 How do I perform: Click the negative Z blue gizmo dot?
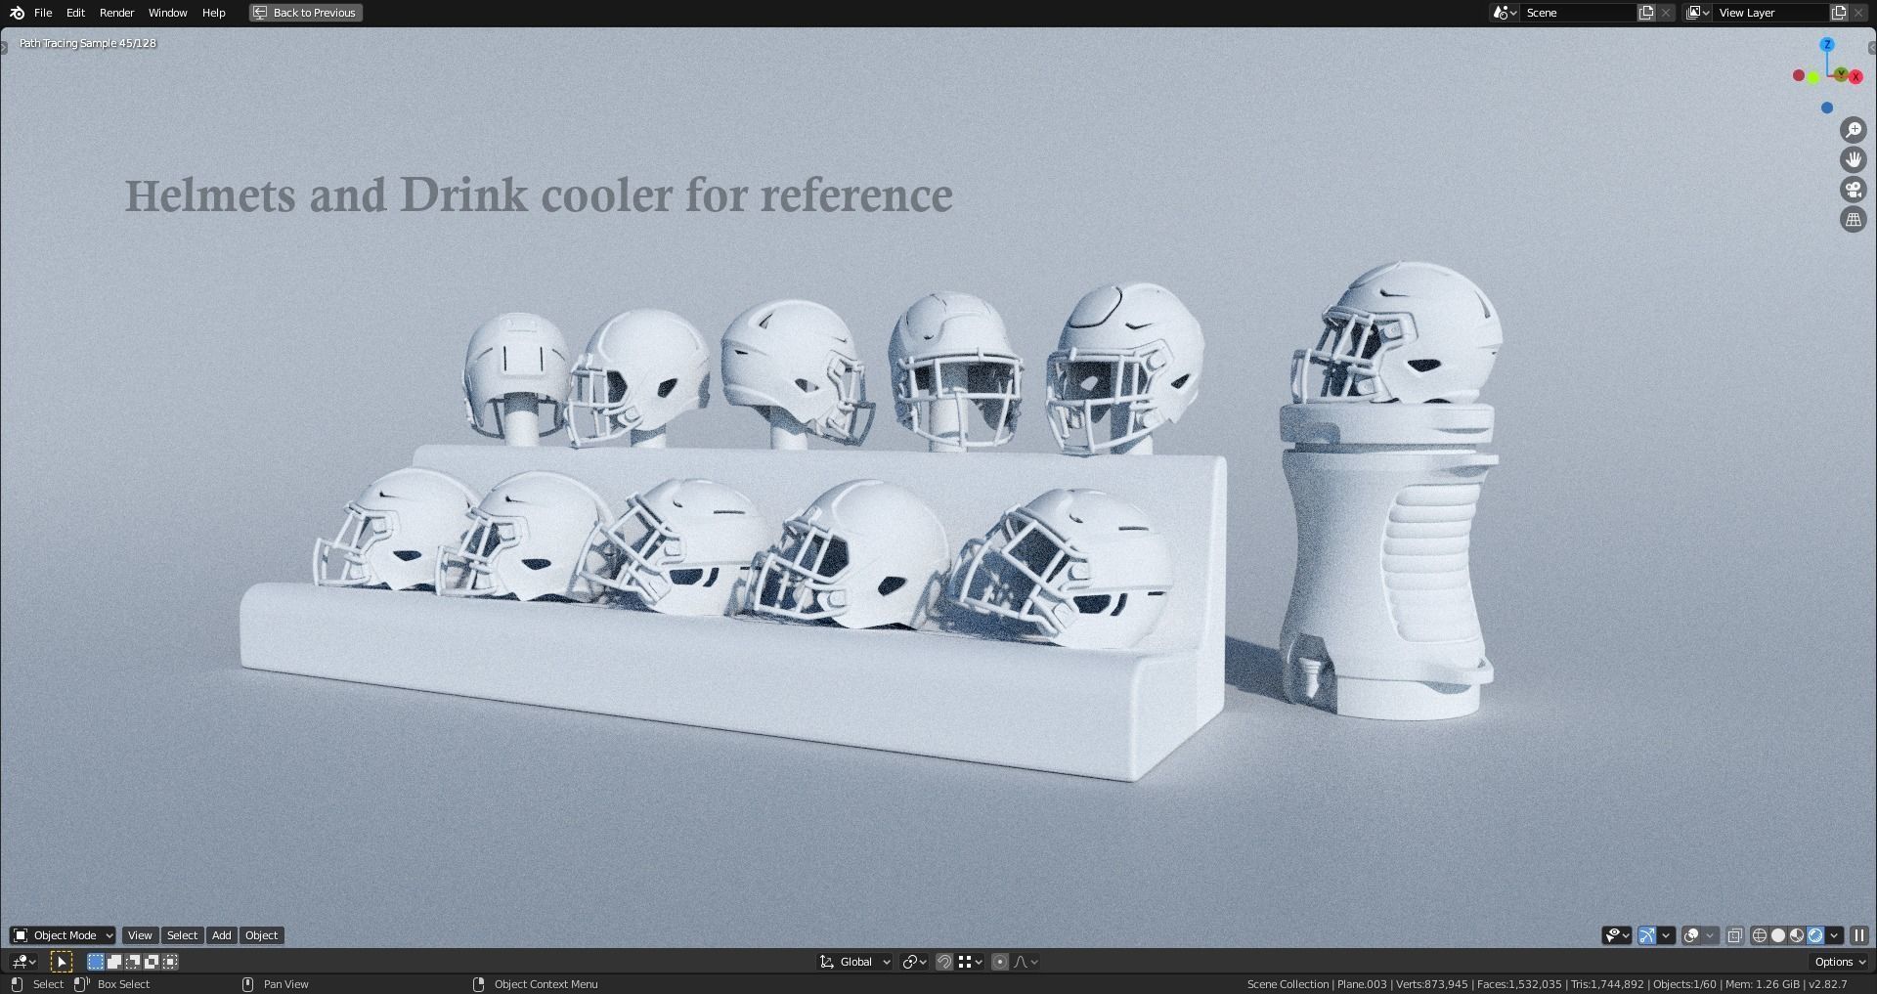point(1827,108)
